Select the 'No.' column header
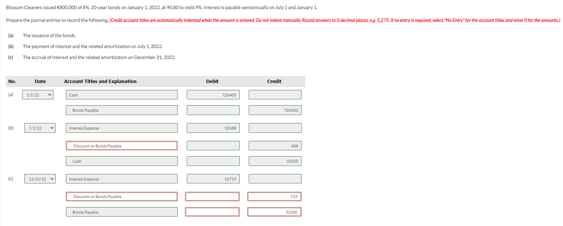The image size is (563, 226). coord(12,82)
